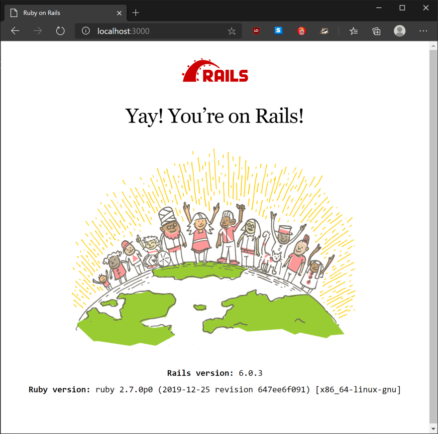The width and height of the screenshot is (438, 434).
Task: Click the scrollbar up arrow
Action: point(433,46)
